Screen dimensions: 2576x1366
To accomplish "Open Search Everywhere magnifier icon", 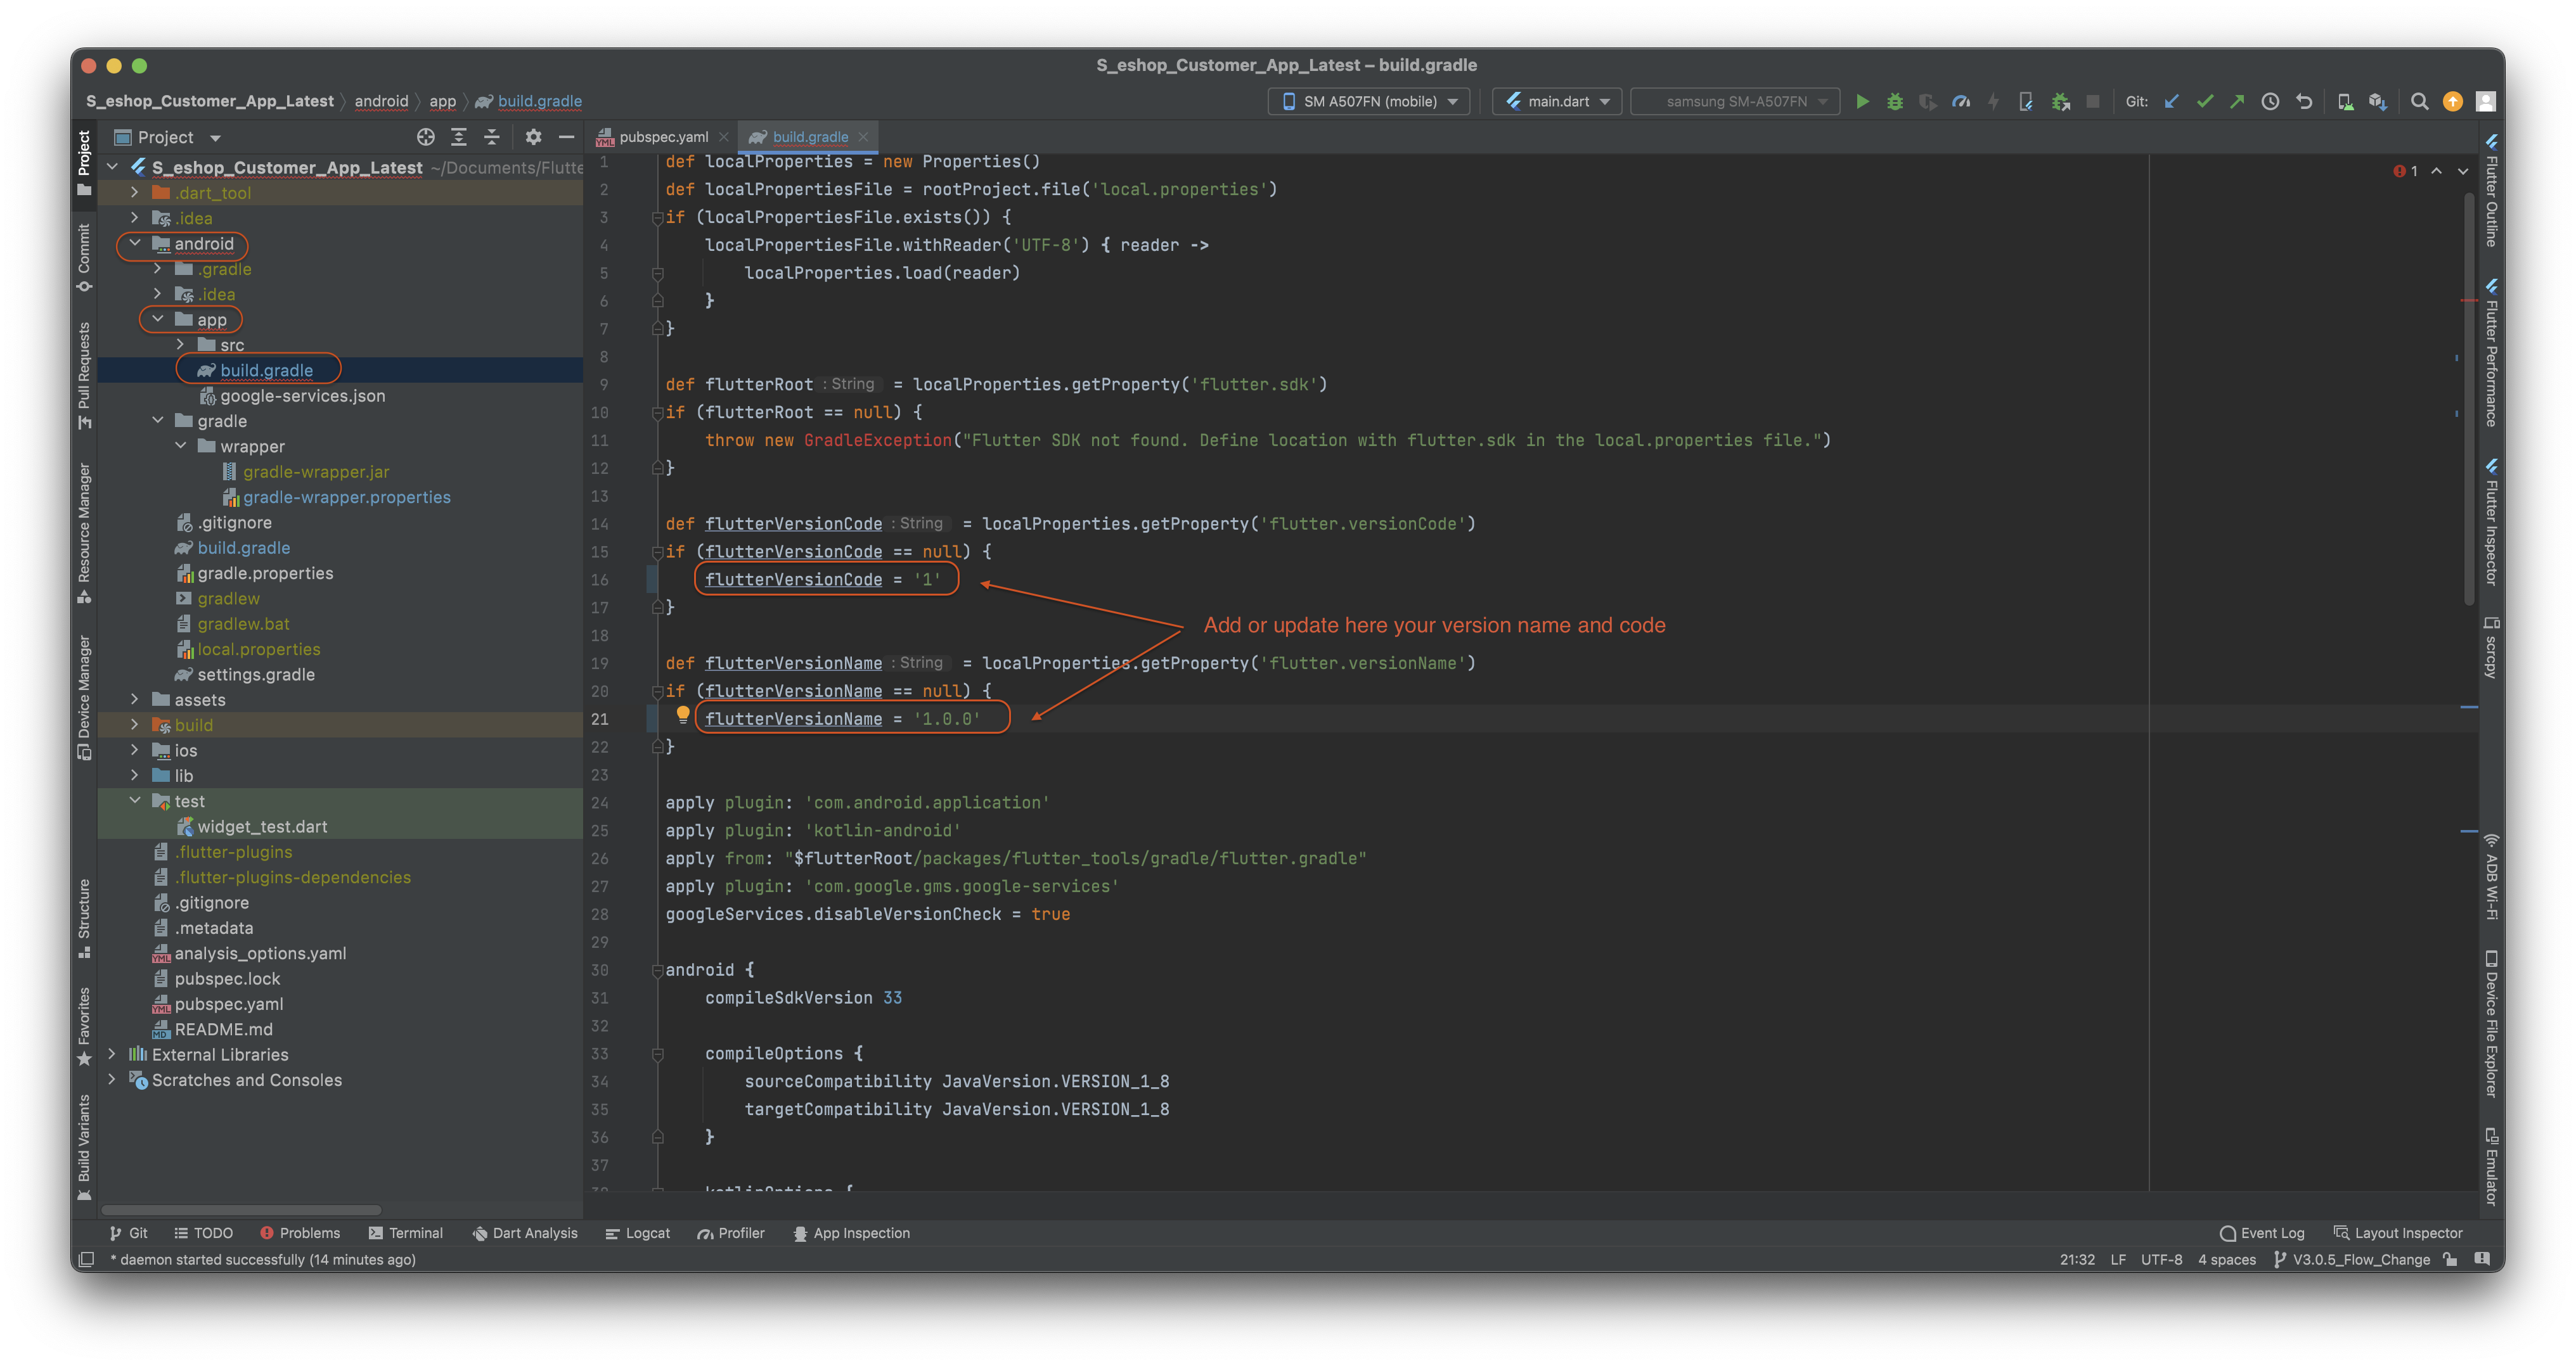I will pyautogui.click(x=2419, y=101).
